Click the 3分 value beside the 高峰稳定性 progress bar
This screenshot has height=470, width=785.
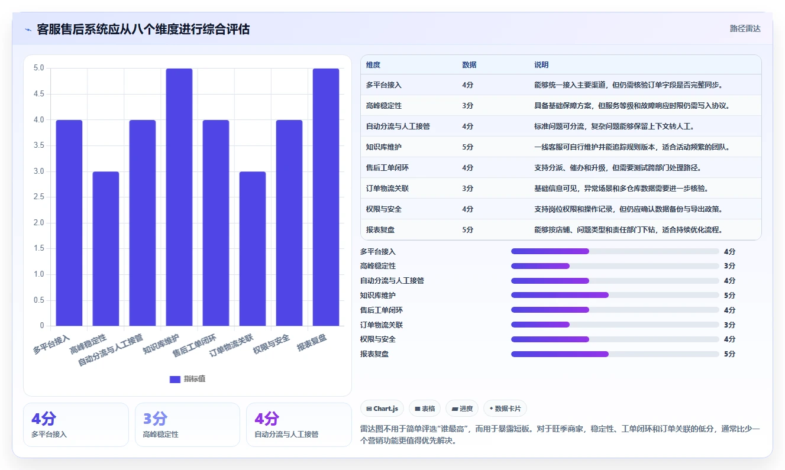point(729,266)
